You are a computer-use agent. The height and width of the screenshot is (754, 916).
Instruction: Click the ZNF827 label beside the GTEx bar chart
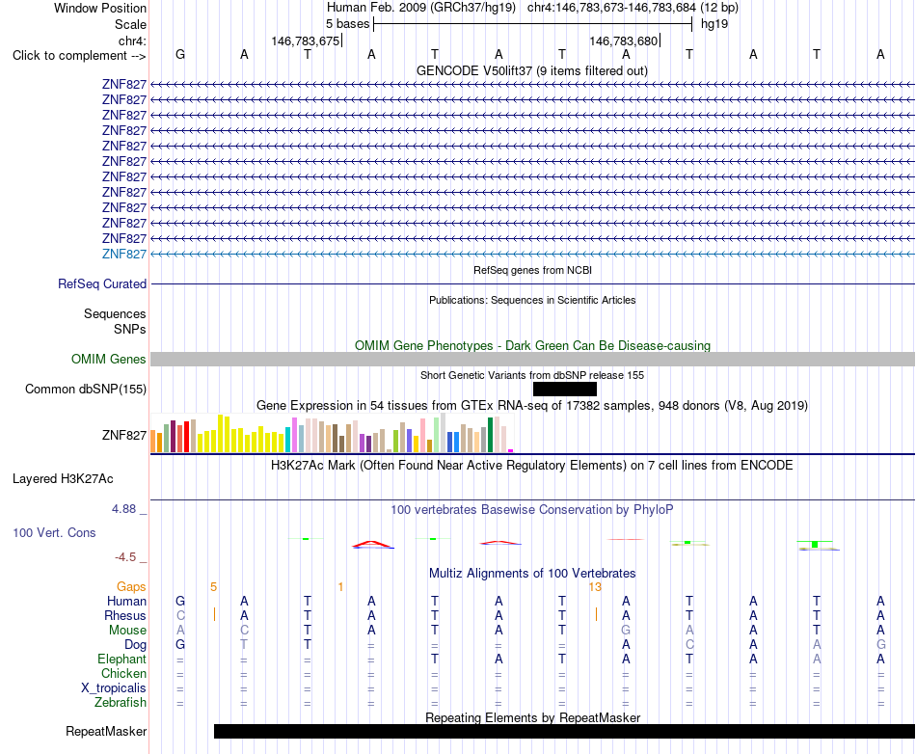click(x=123, y=435)
